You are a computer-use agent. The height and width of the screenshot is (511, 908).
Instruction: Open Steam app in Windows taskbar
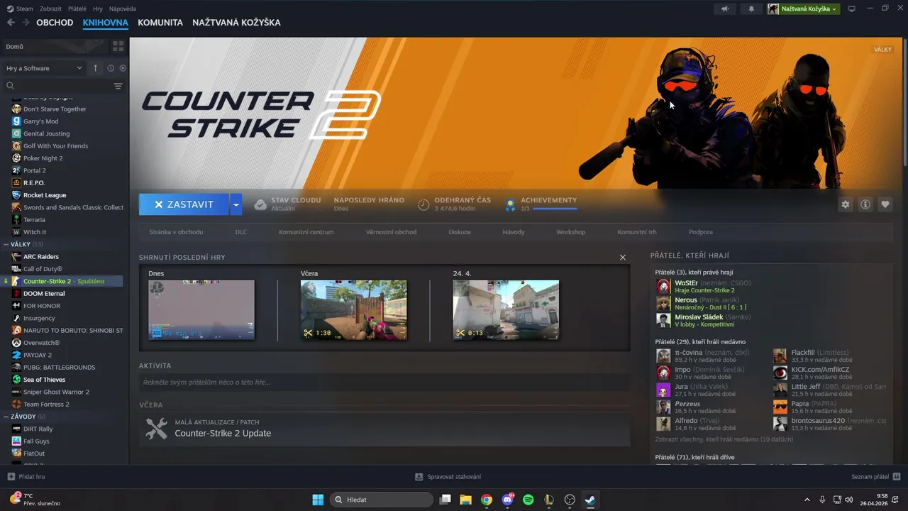pyautogui.click(x=590, y=500)
